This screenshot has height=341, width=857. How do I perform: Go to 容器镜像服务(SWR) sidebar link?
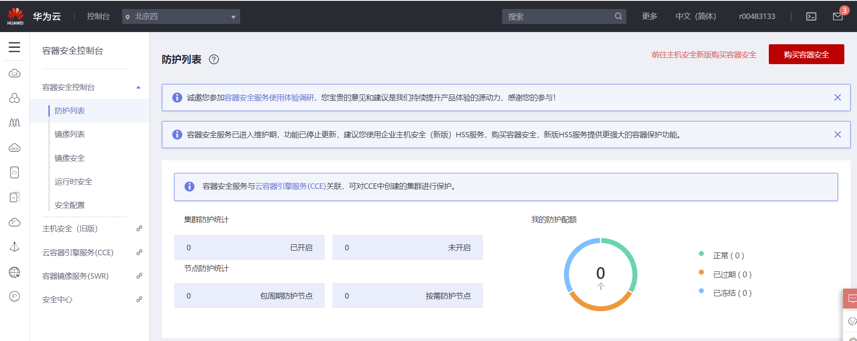point(75,276)
